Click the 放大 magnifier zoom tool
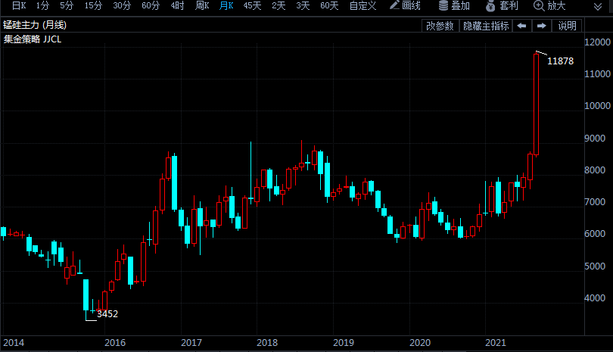The width and height of the screenshot is (613, 352). [549, 5]
